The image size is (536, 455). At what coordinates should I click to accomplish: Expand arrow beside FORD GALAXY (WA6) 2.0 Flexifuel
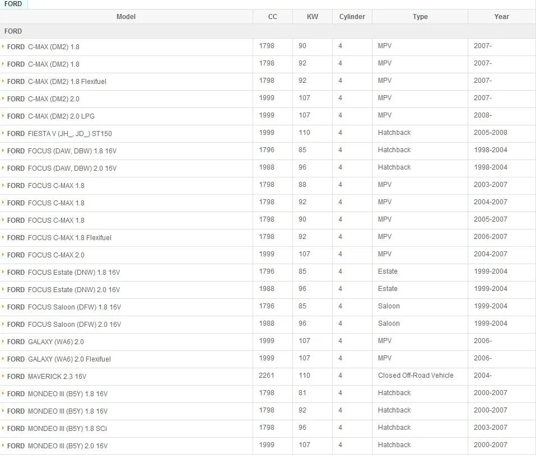3,359
